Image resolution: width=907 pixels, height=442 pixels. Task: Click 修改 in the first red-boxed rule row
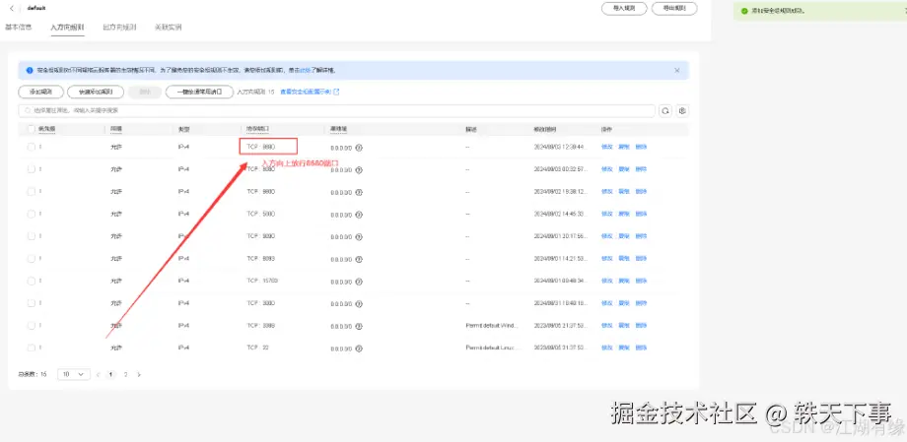(x=606, y=147)
